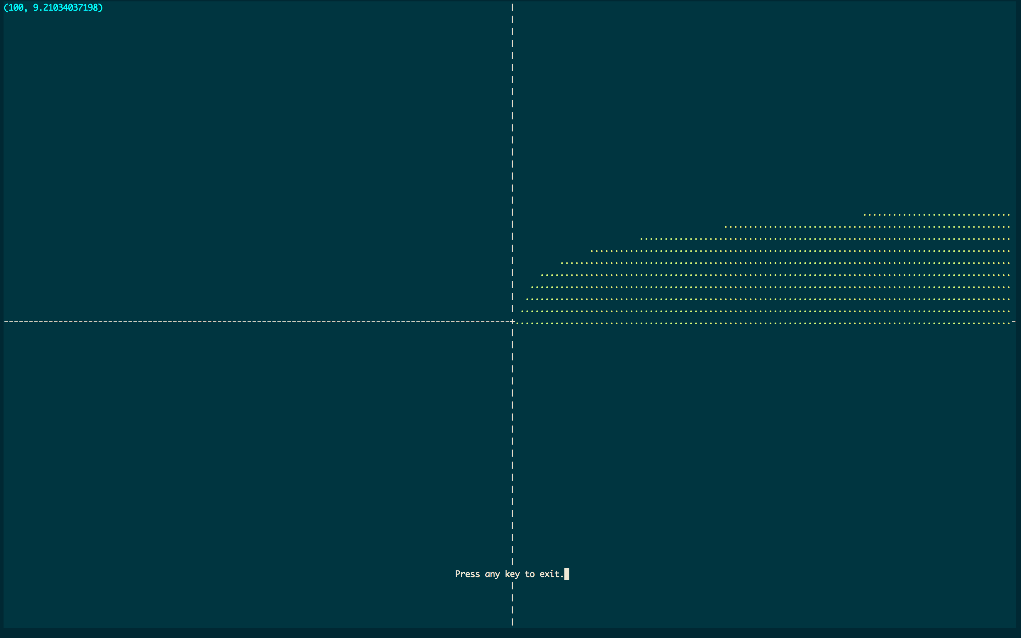Click leftmost dot of second yellow row from top
Viewport: 1021px width, 638px height.
[726, 227]
